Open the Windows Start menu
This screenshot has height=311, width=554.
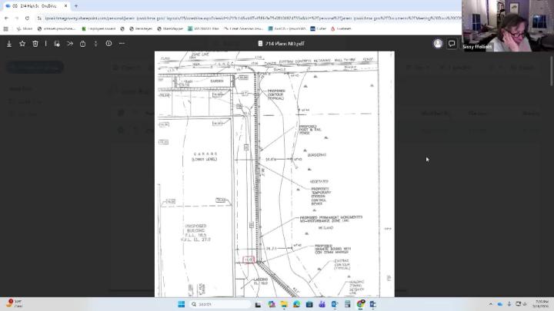[182, 304]
